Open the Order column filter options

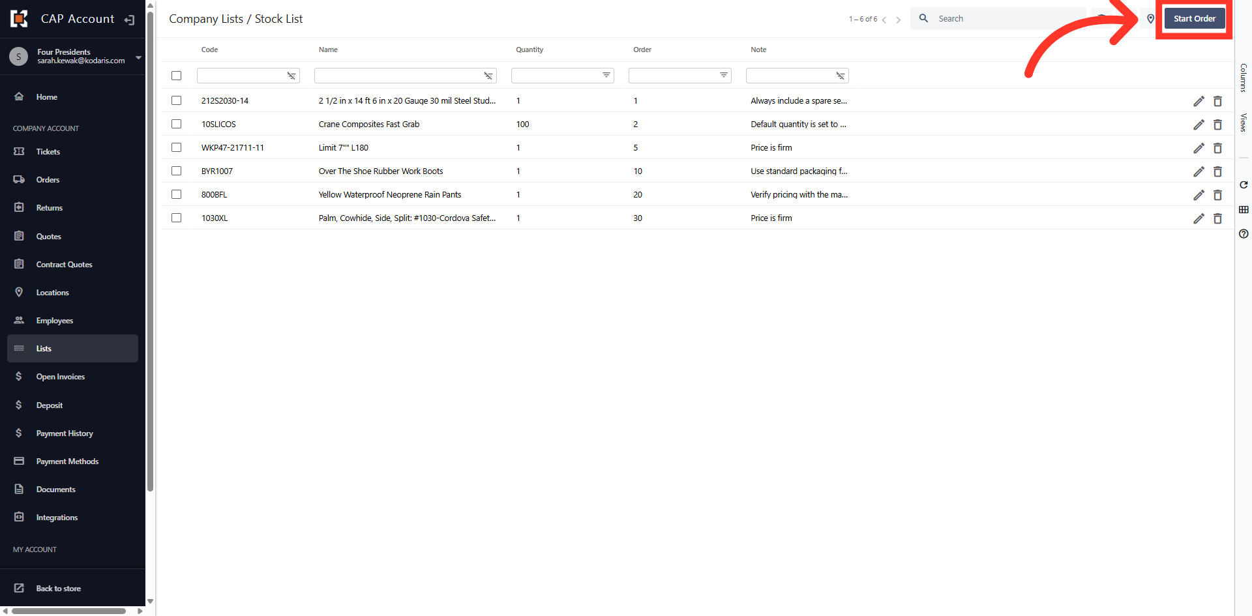(724, 76)
